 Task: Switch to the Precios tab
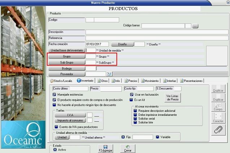(130, 81)
